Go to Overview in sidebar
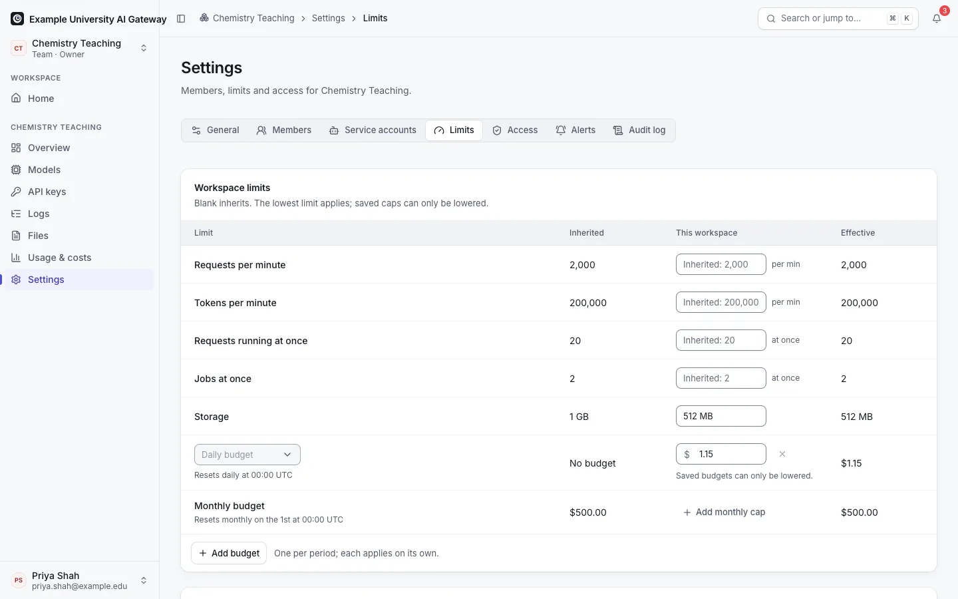The width and height of the screenshot is (958, 599). click(x=80, y=148)
